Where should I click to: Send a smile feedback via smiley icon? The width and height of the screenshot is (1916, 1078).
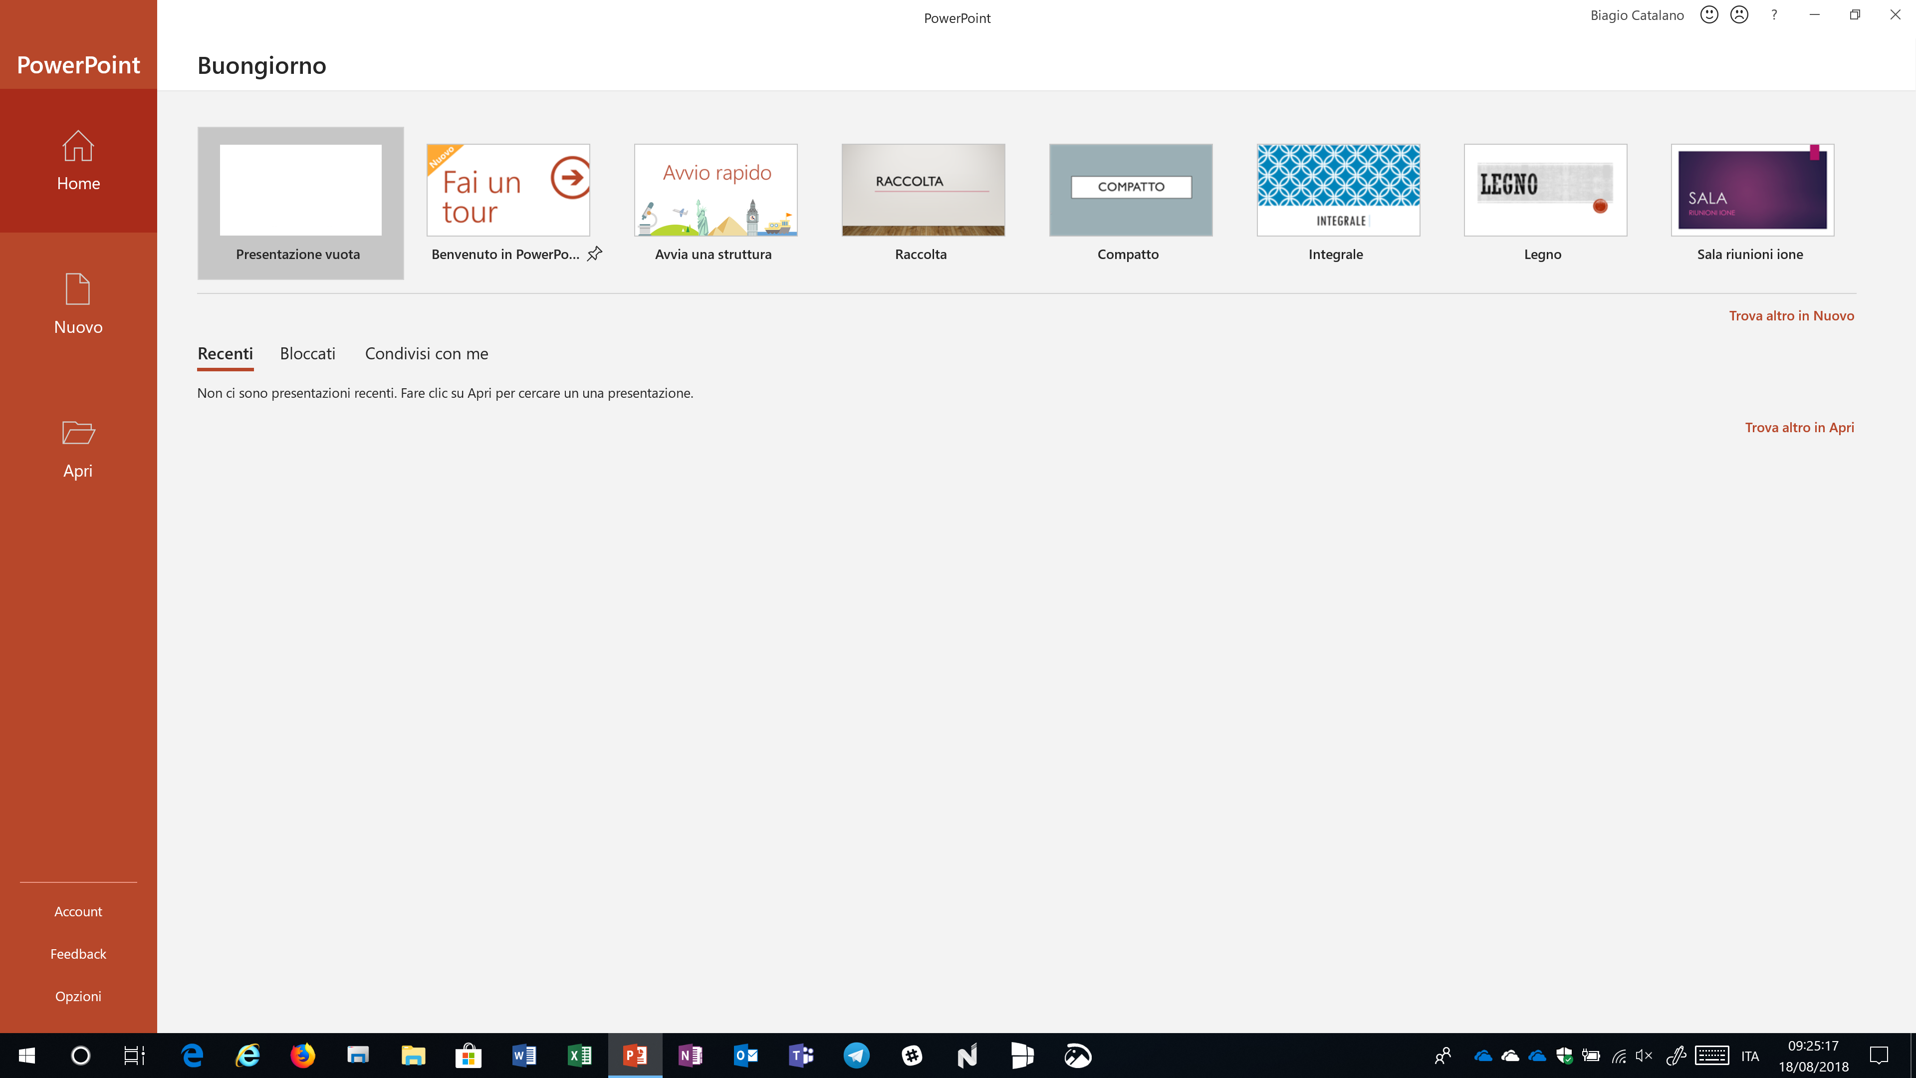(1709, 15)
